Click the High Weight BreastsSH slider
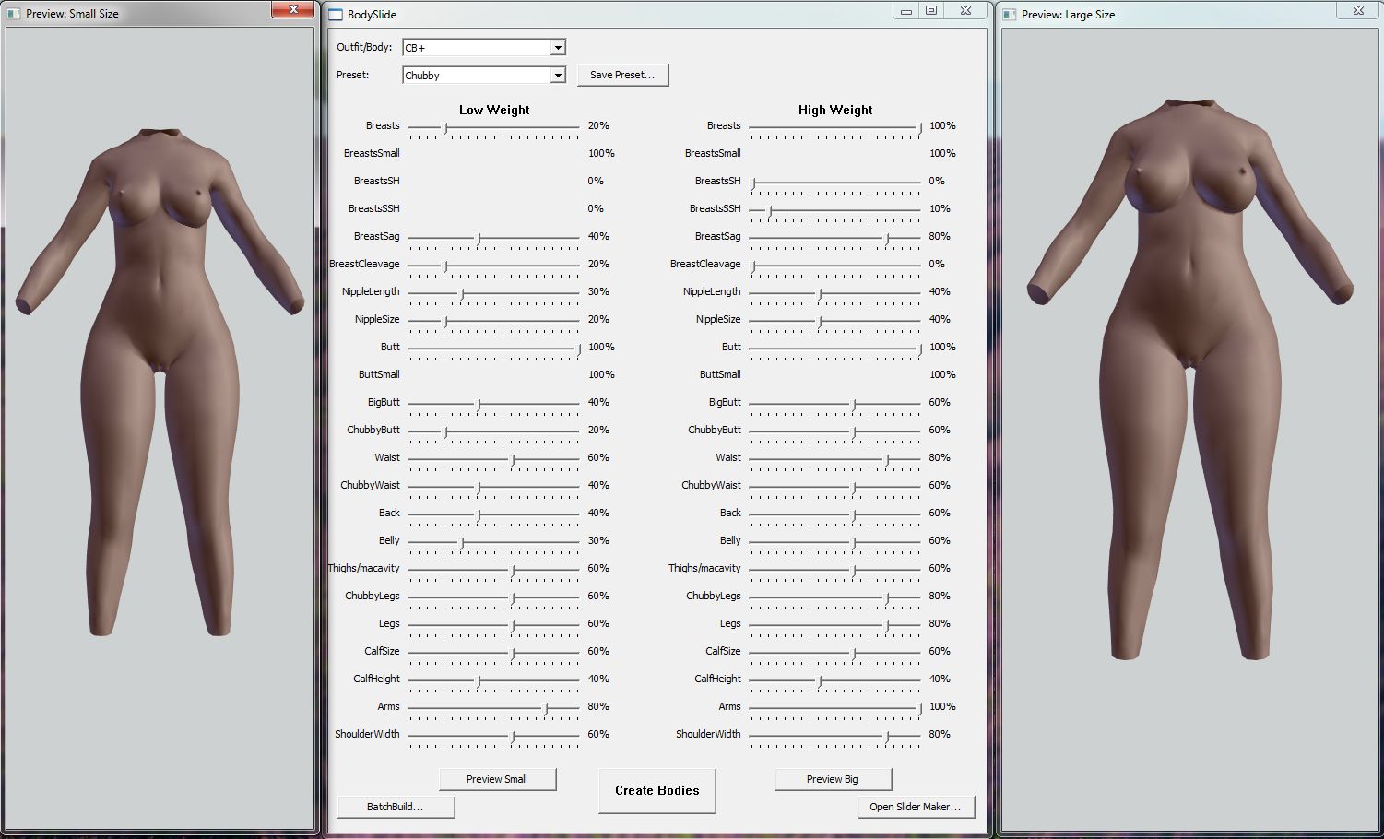The width and height of the screenshot is (1384, 839). 834,185
